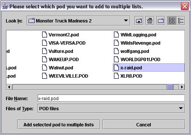The width and height of the screenshot is (191, 135).
Task: Switch to List view
Action: pyautogui.click(x=172, y=21)
